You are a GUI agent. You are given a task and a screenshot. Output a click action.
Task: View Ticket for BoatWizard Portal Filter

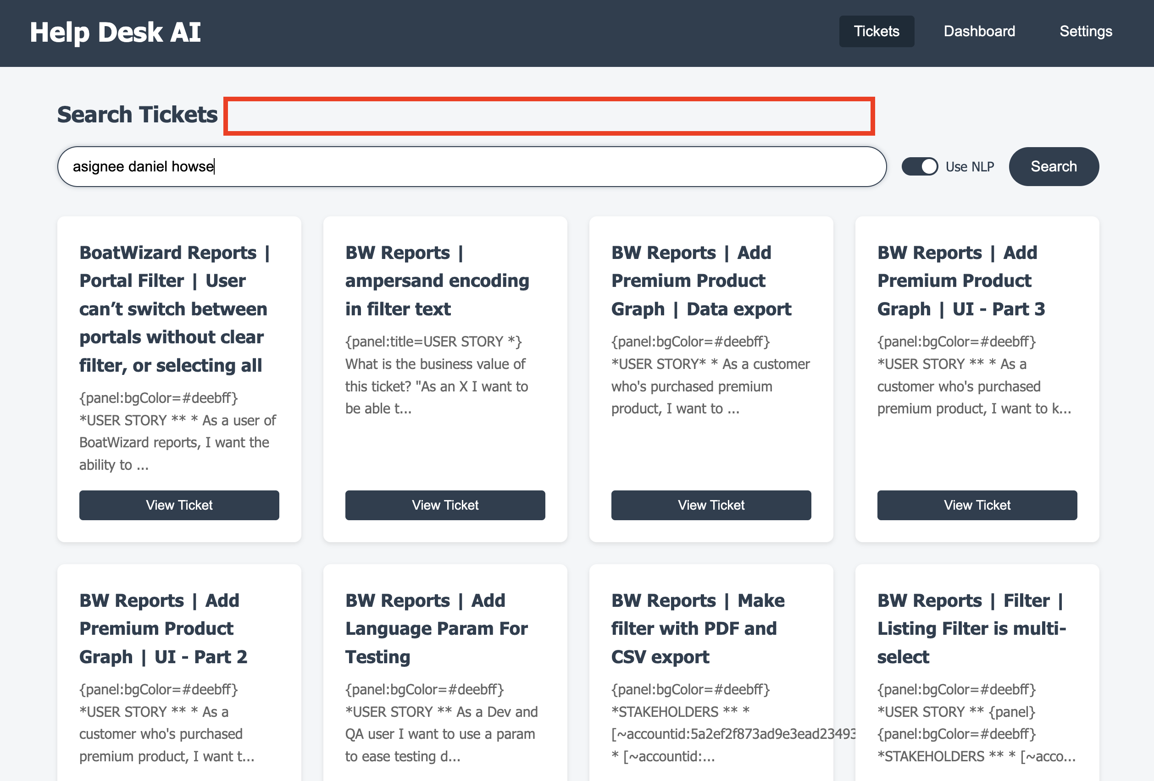pos(179,505)
